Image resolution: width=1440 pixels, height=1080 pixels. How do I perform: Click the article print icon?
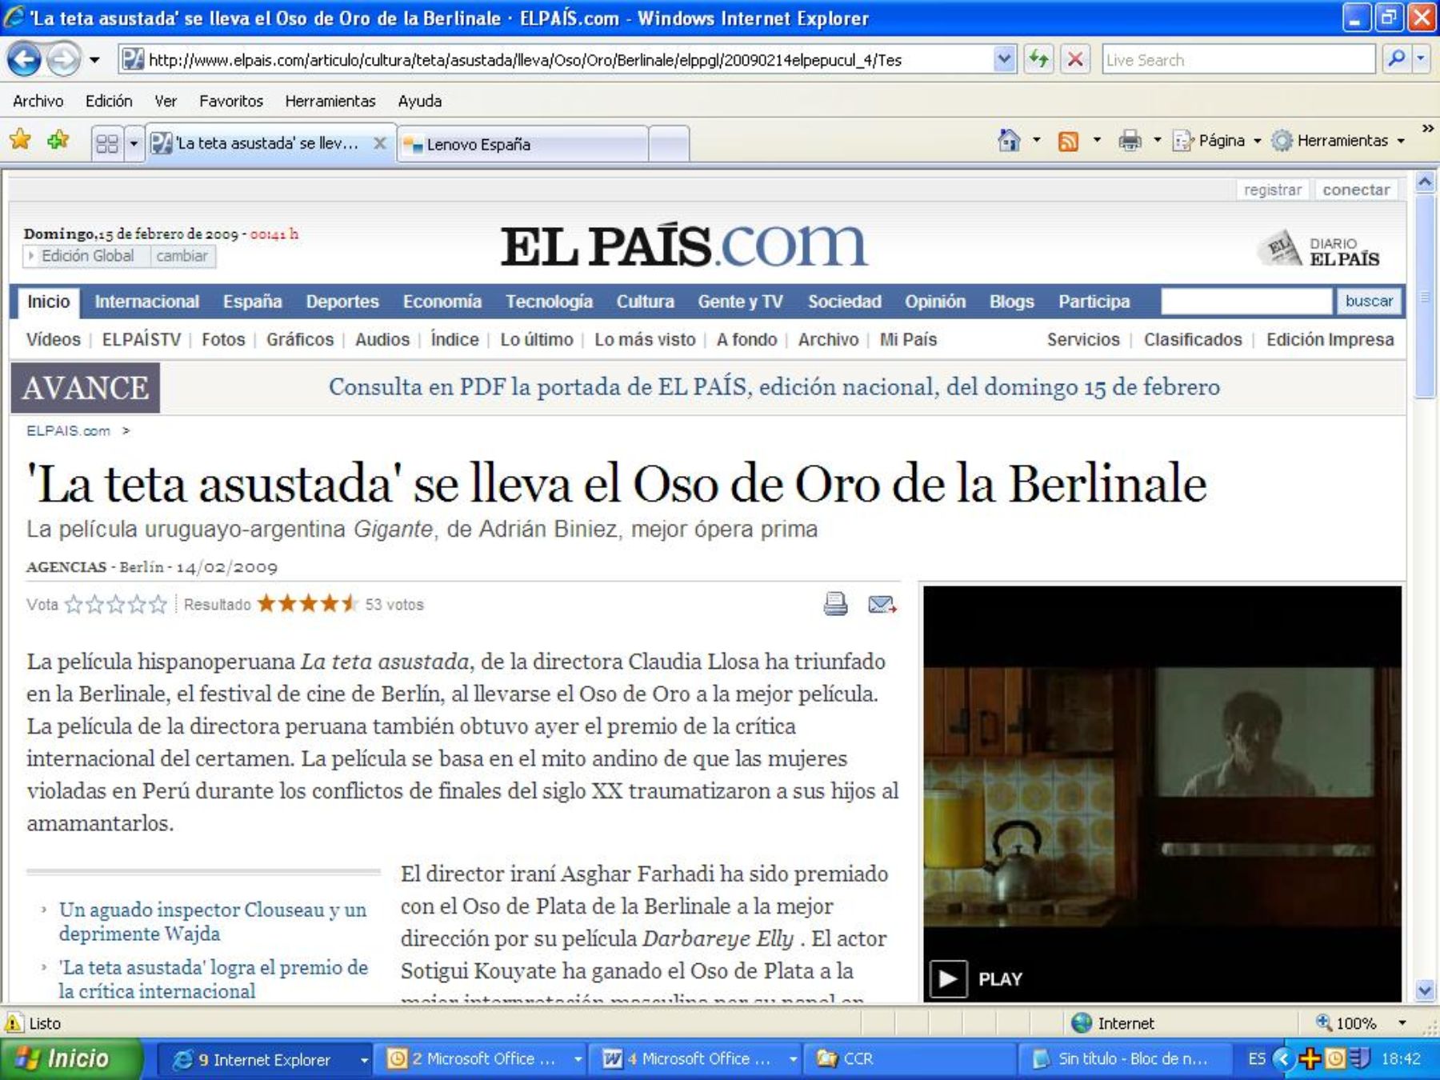835,604
